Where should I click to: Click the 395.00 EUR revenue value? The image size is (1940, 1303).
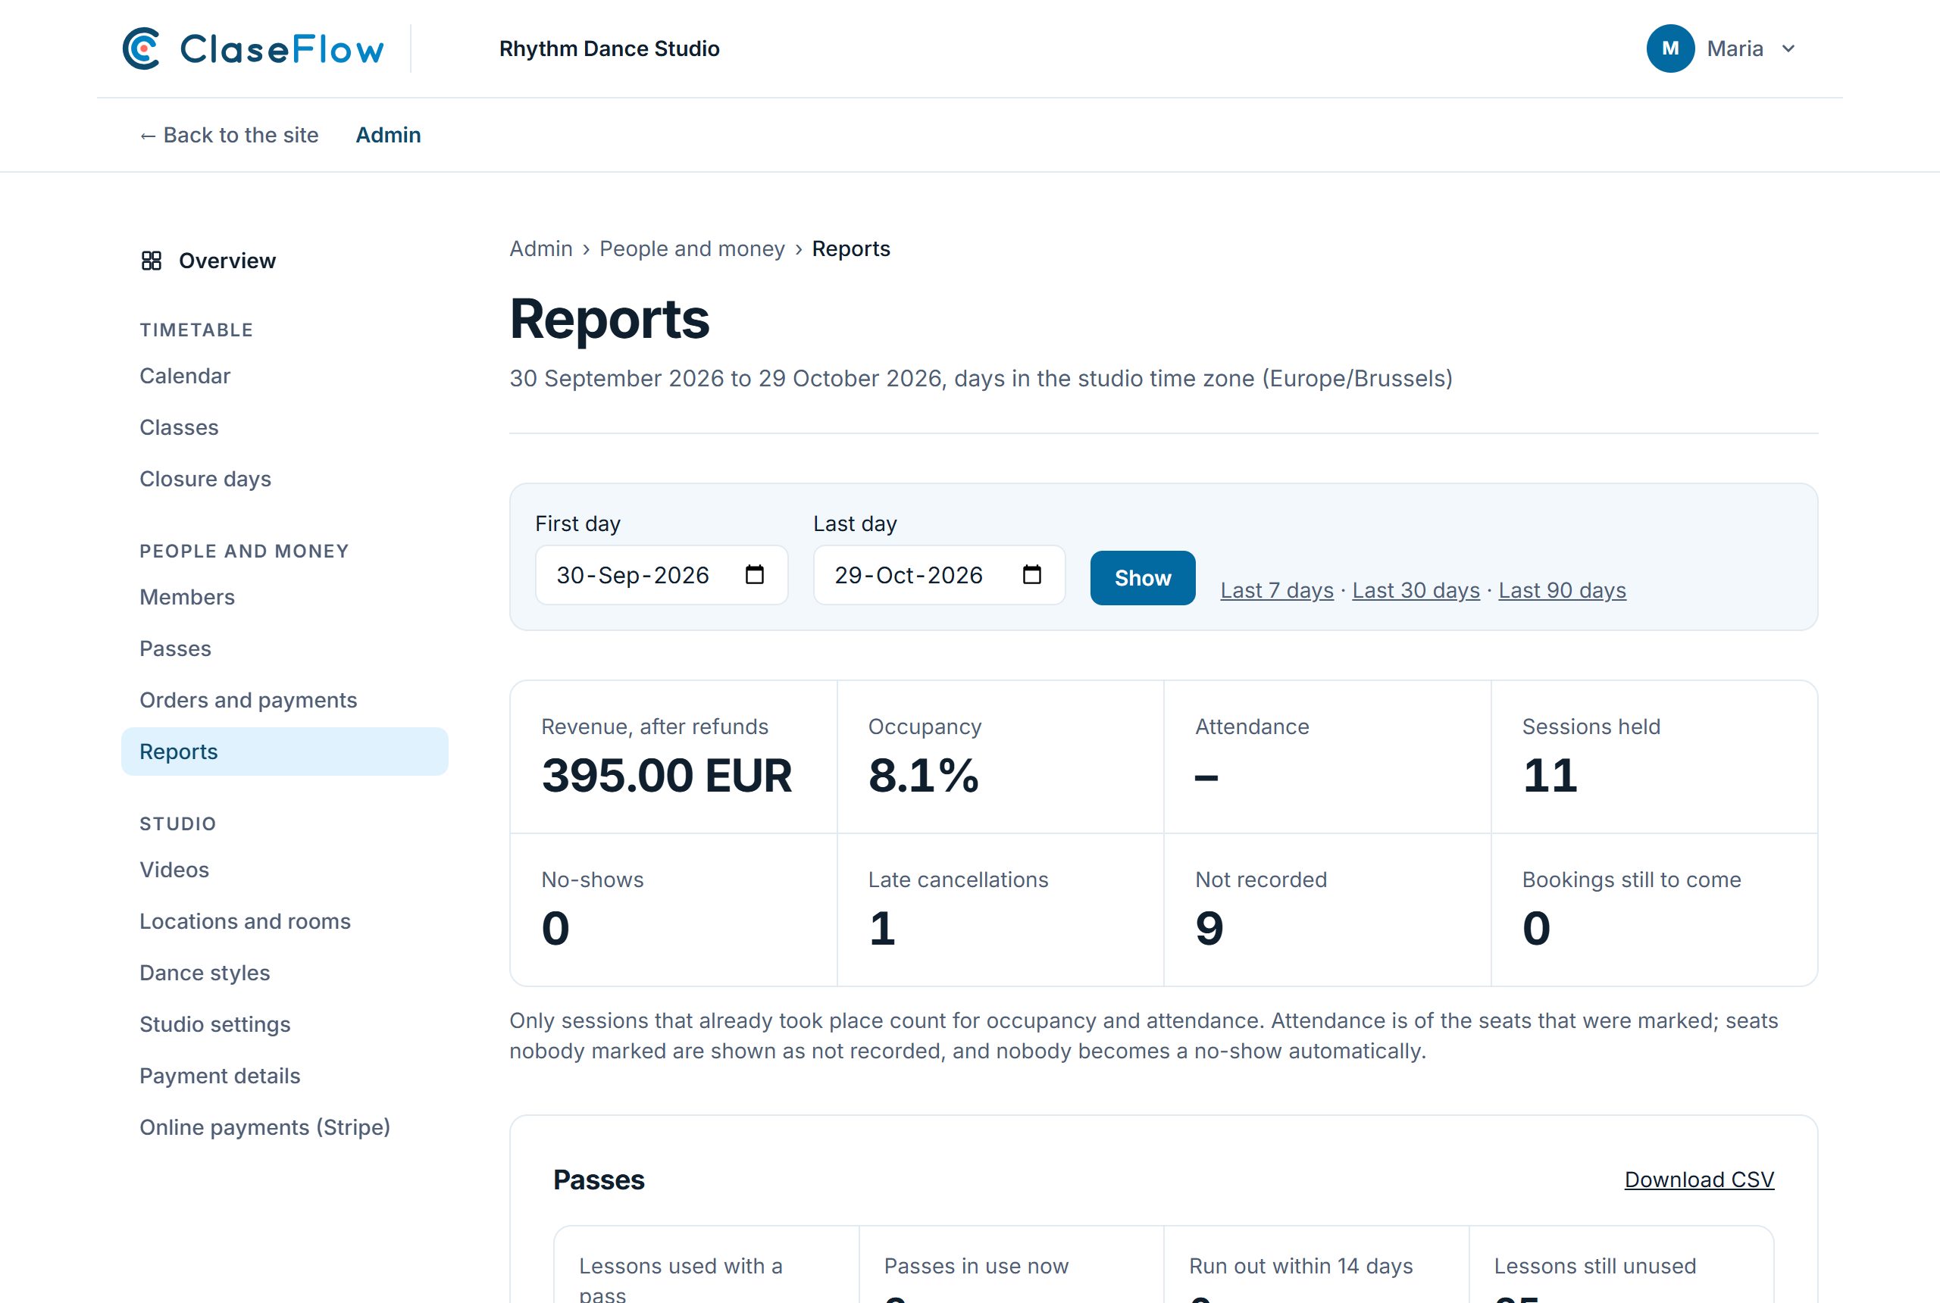(x=667, y=775)
